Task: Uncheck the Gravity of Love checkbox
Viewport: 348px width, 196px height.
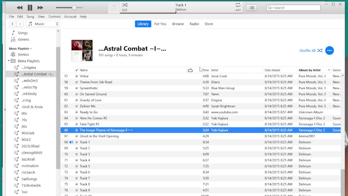Action: (77, 100)
